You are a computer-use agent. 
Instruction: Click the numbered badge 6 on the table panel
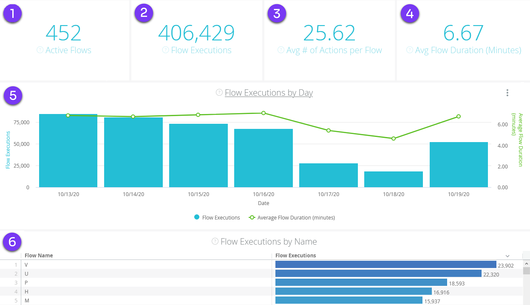(x=13, y=242)
